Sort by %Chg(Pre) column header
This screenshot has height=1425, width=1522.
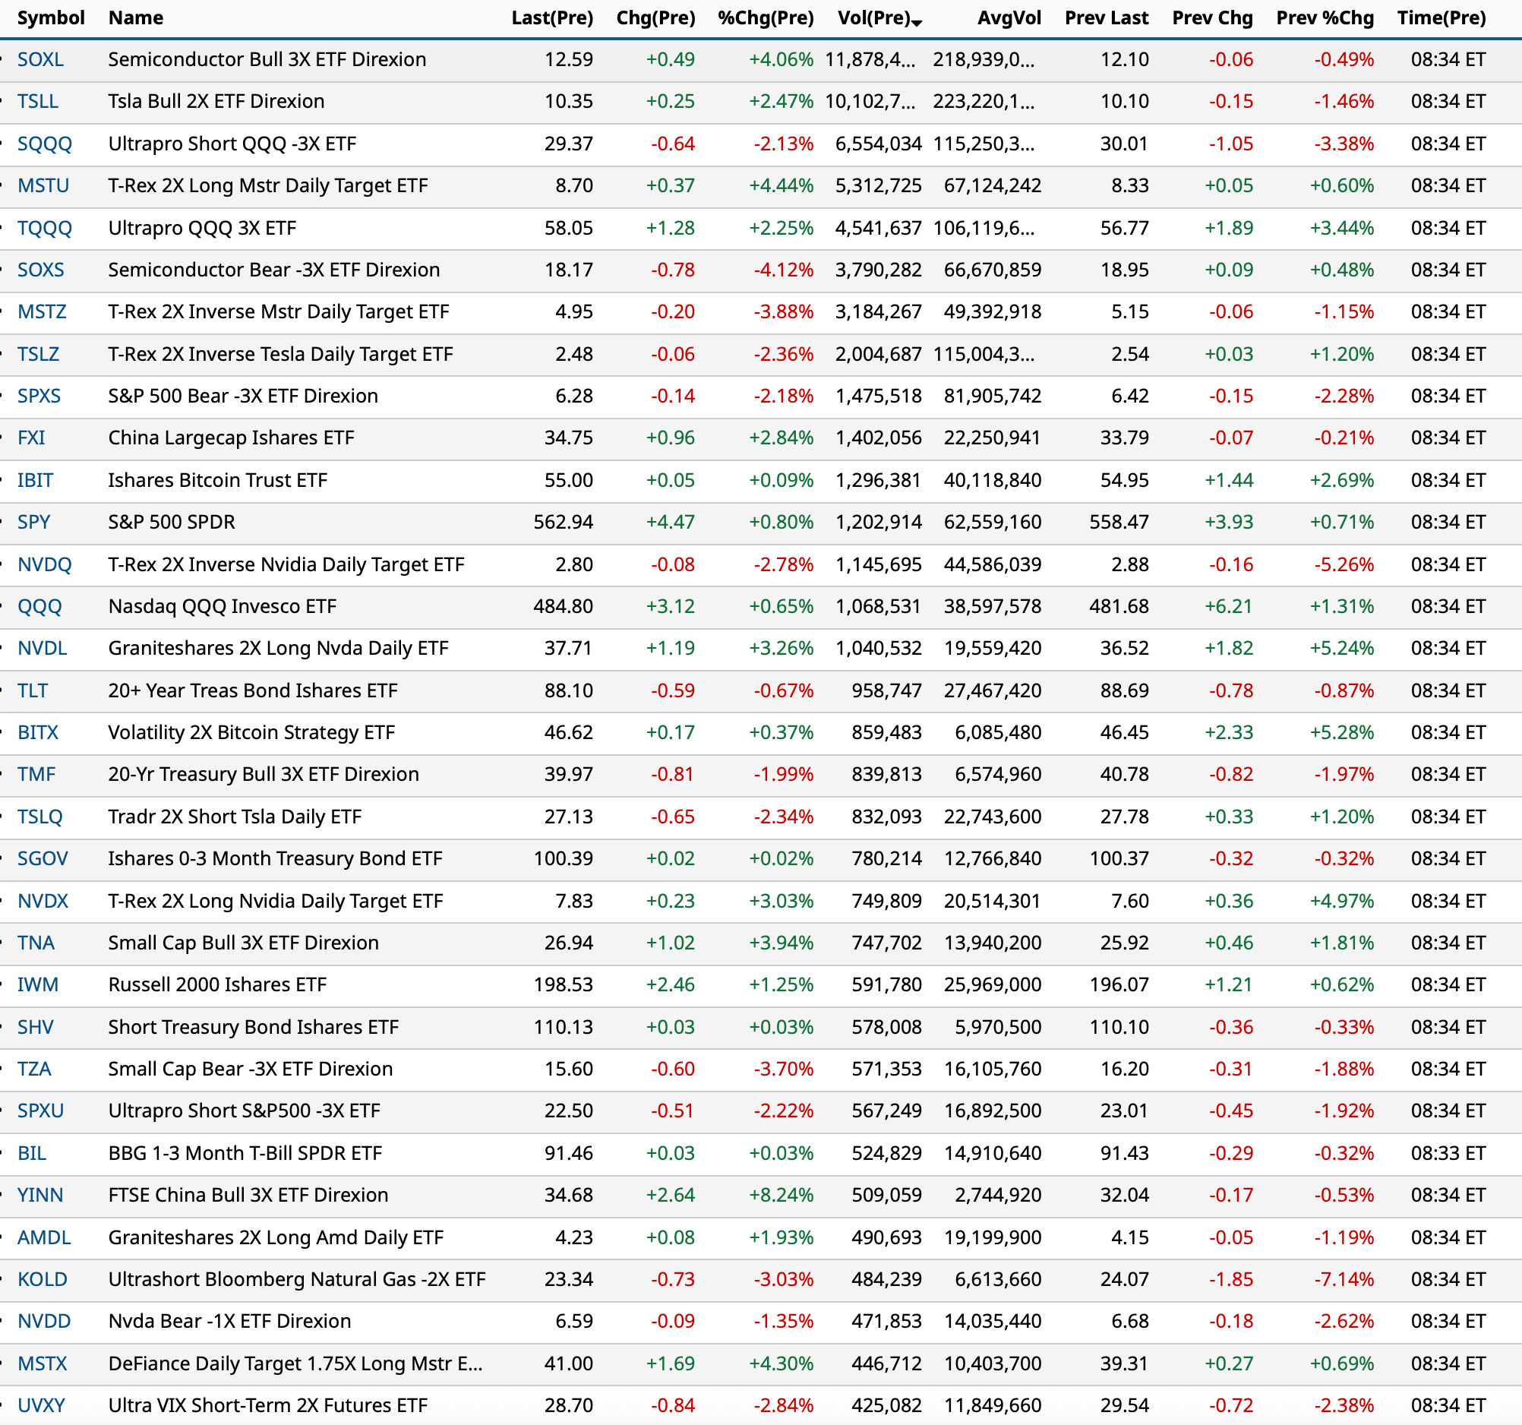pyautogui.click(x=765, y=17)
